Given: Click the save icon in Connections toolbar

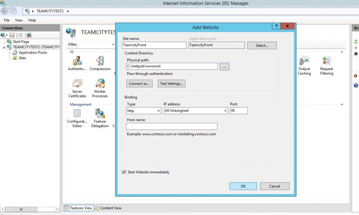Looking at the screenshot, I should click(12, 35).
